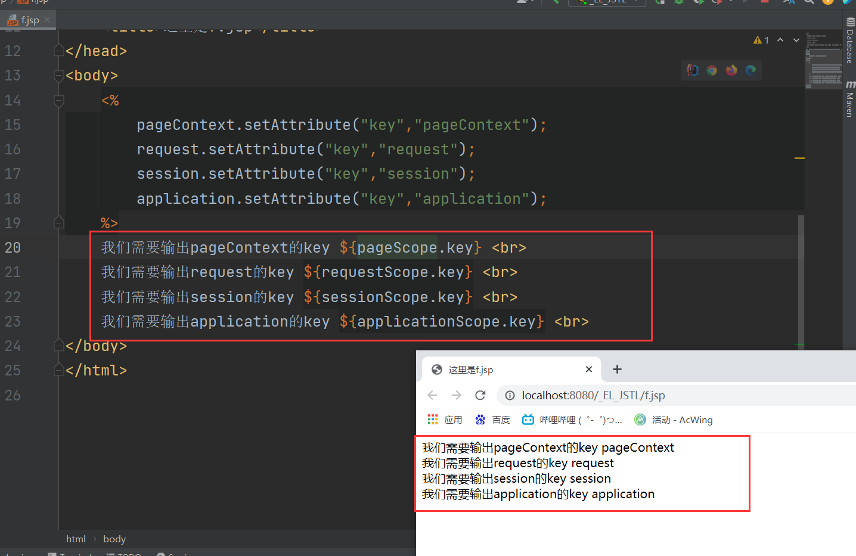
Task: Collapse the </html> fold marker on line 25
Action: (58, 370)
